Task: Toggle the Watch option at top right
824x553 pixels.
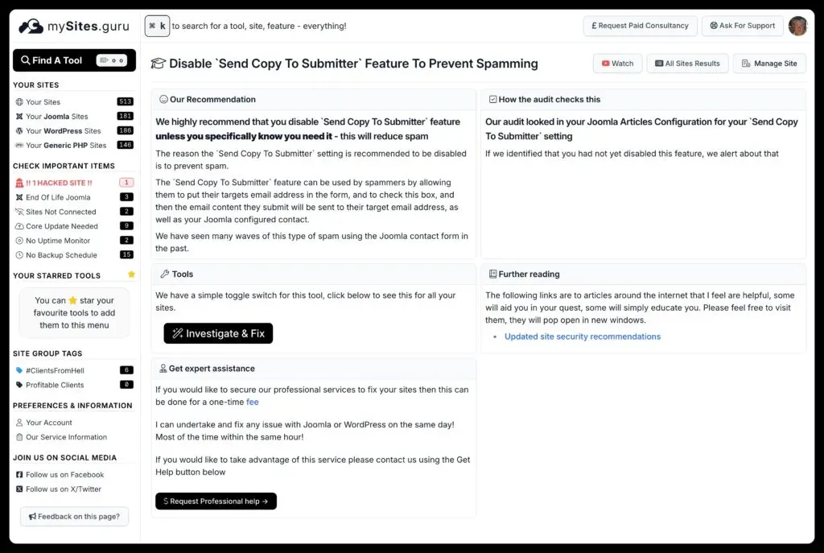Action: [x=617, y=63]
